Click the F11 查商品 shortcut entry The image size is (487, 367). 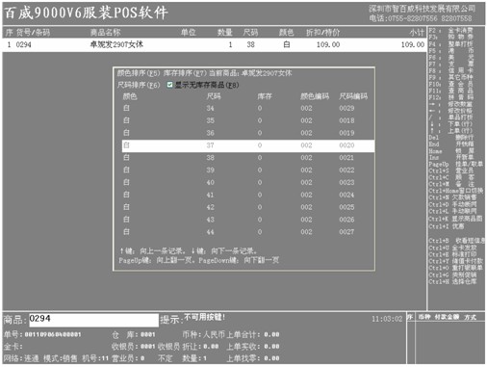[451, 91]
